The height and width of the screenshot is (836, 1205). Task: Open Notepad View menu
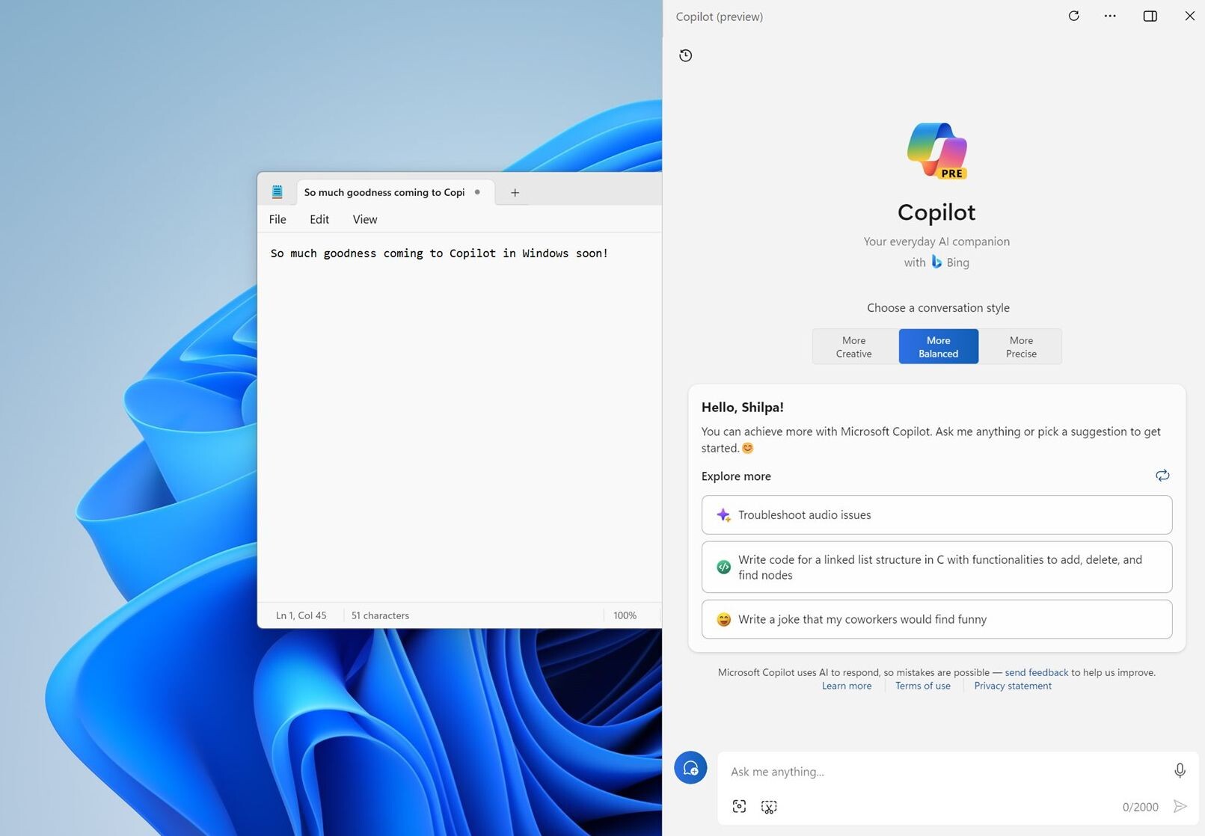click(365, 219)
